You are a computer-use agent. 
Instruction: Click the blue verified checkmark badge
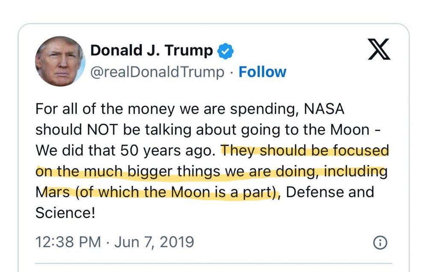226,51
